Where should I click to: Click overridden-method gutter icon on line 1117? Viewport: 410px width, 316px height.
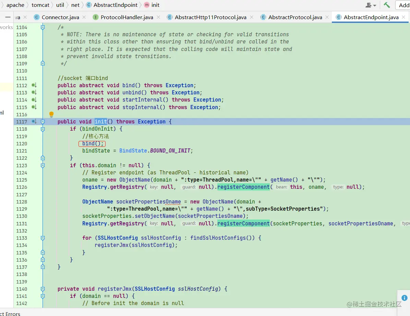pyautogui.click(x=34, y=121)
